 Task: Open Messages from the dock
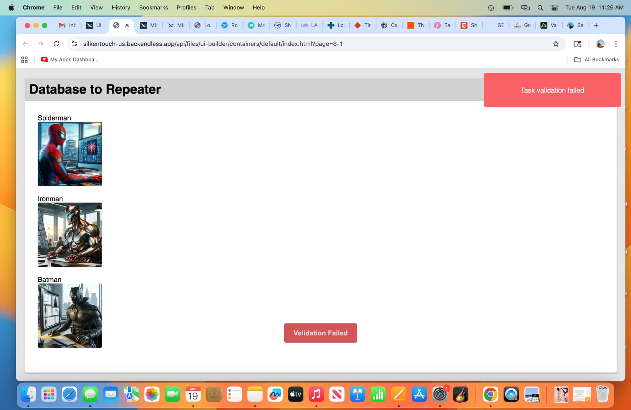pos(90,394)
